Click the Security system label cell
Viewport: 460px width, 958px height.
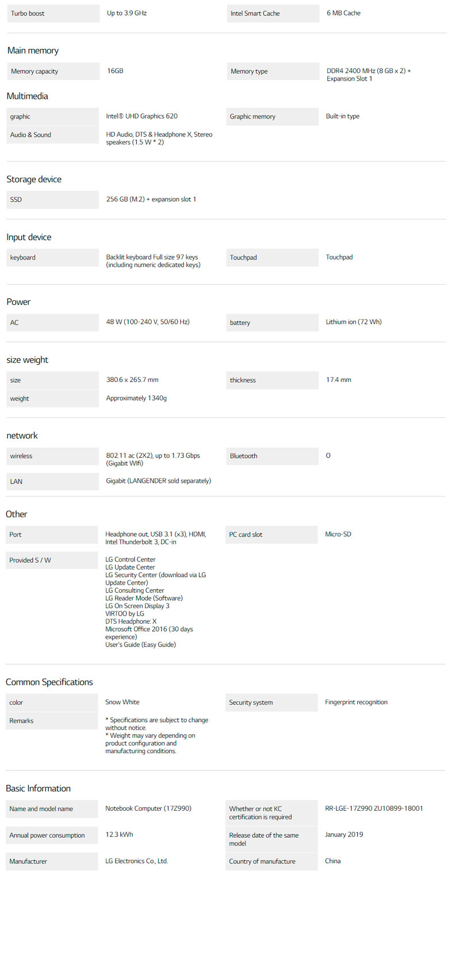coord(251,703)
